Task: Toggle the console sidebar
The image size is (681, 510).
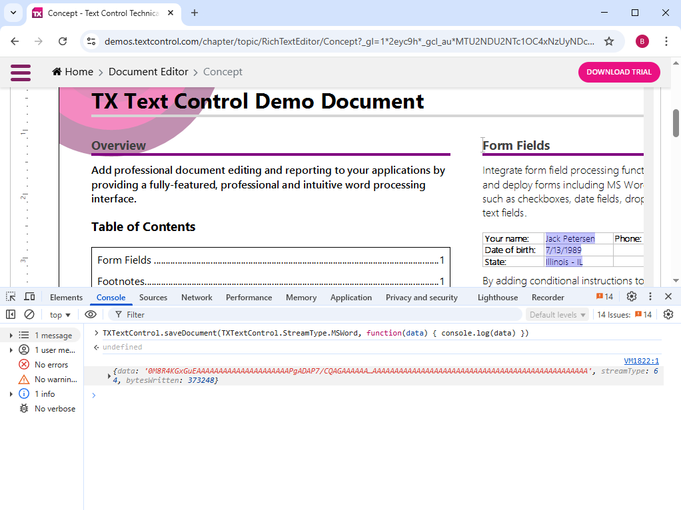Action: (11, 314)
